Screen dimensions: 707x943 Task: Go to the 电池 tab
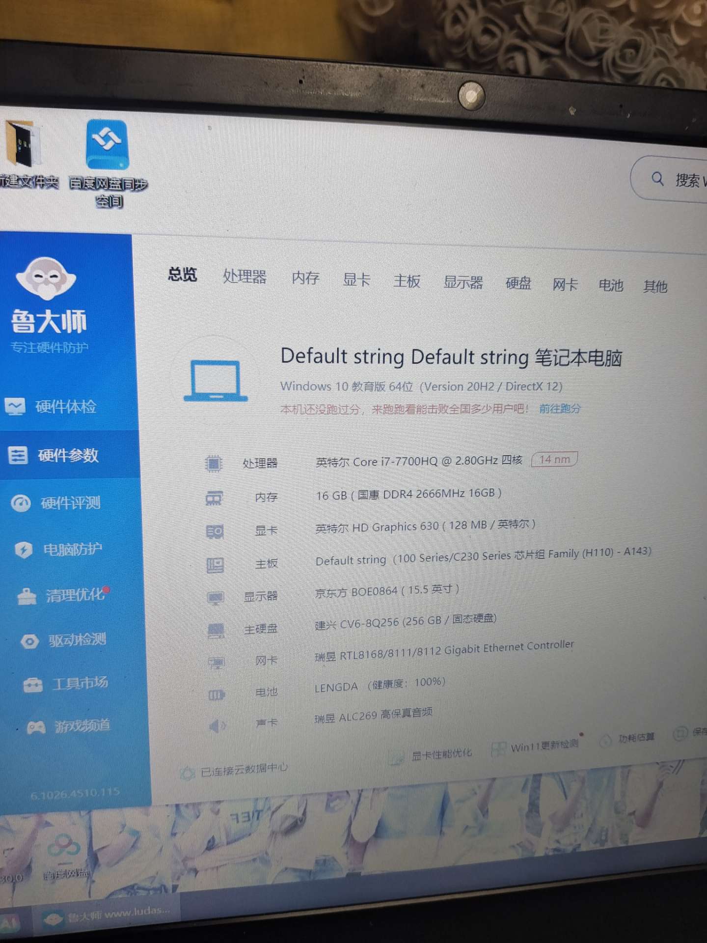tap(610, 285)
